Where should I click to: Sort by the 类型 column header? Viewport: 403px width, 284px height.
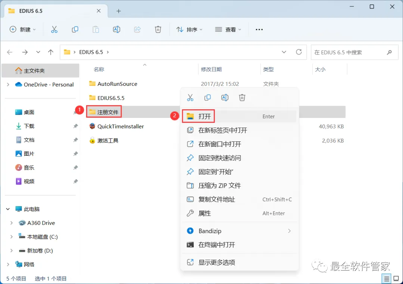[268, 69]
